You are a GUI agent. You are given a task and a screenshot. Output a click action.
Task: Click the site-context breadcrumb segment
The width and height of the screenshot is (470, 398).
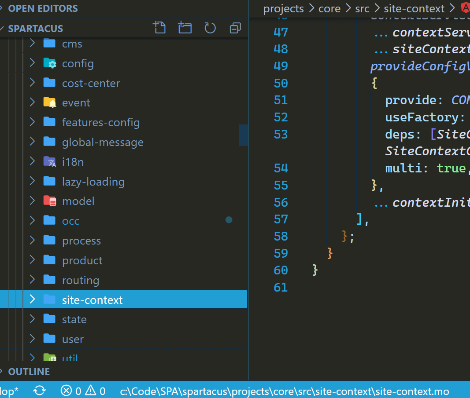(x=414, y=9)
